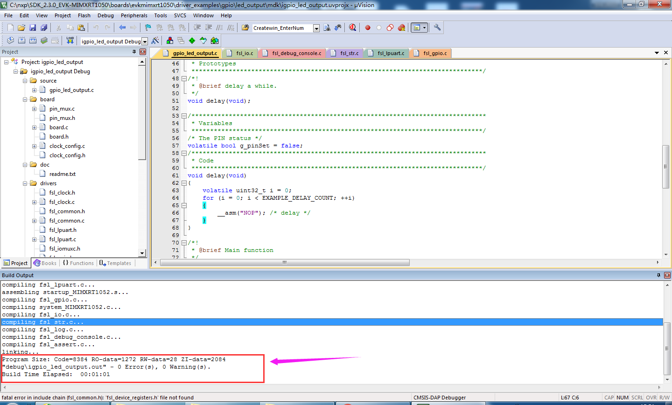Expand the fsl_clock.c tree node
Viewport: 672px width, 405px height.
tap(34, 202)
